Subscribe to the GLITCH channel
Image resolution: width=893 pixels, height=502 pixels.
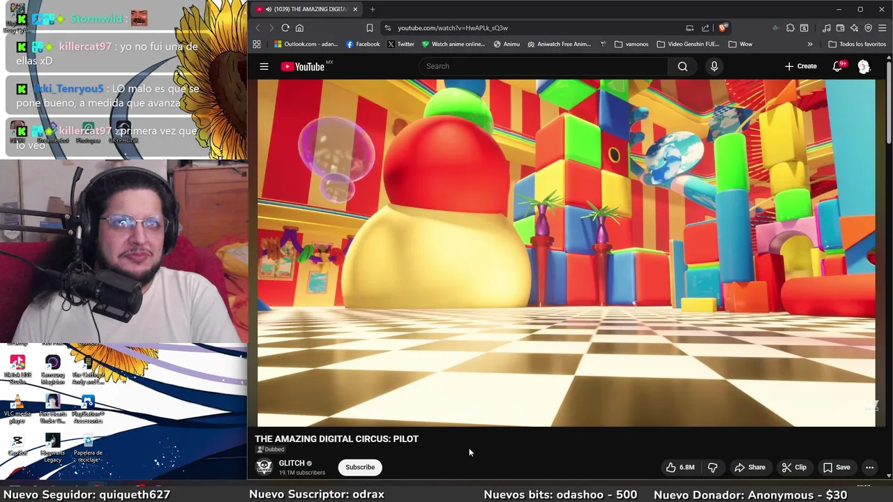tap(360, 467)
